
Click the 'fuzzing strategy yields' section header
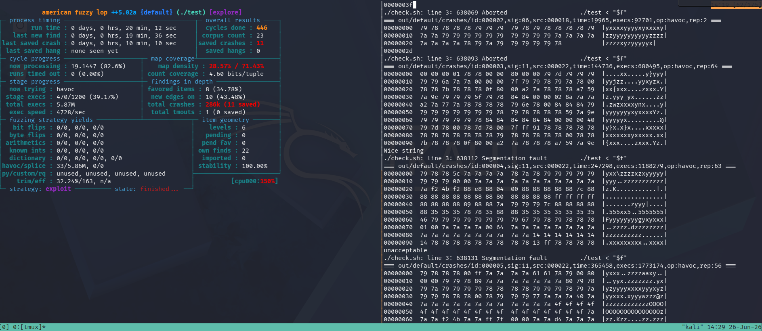click(51, 120)
